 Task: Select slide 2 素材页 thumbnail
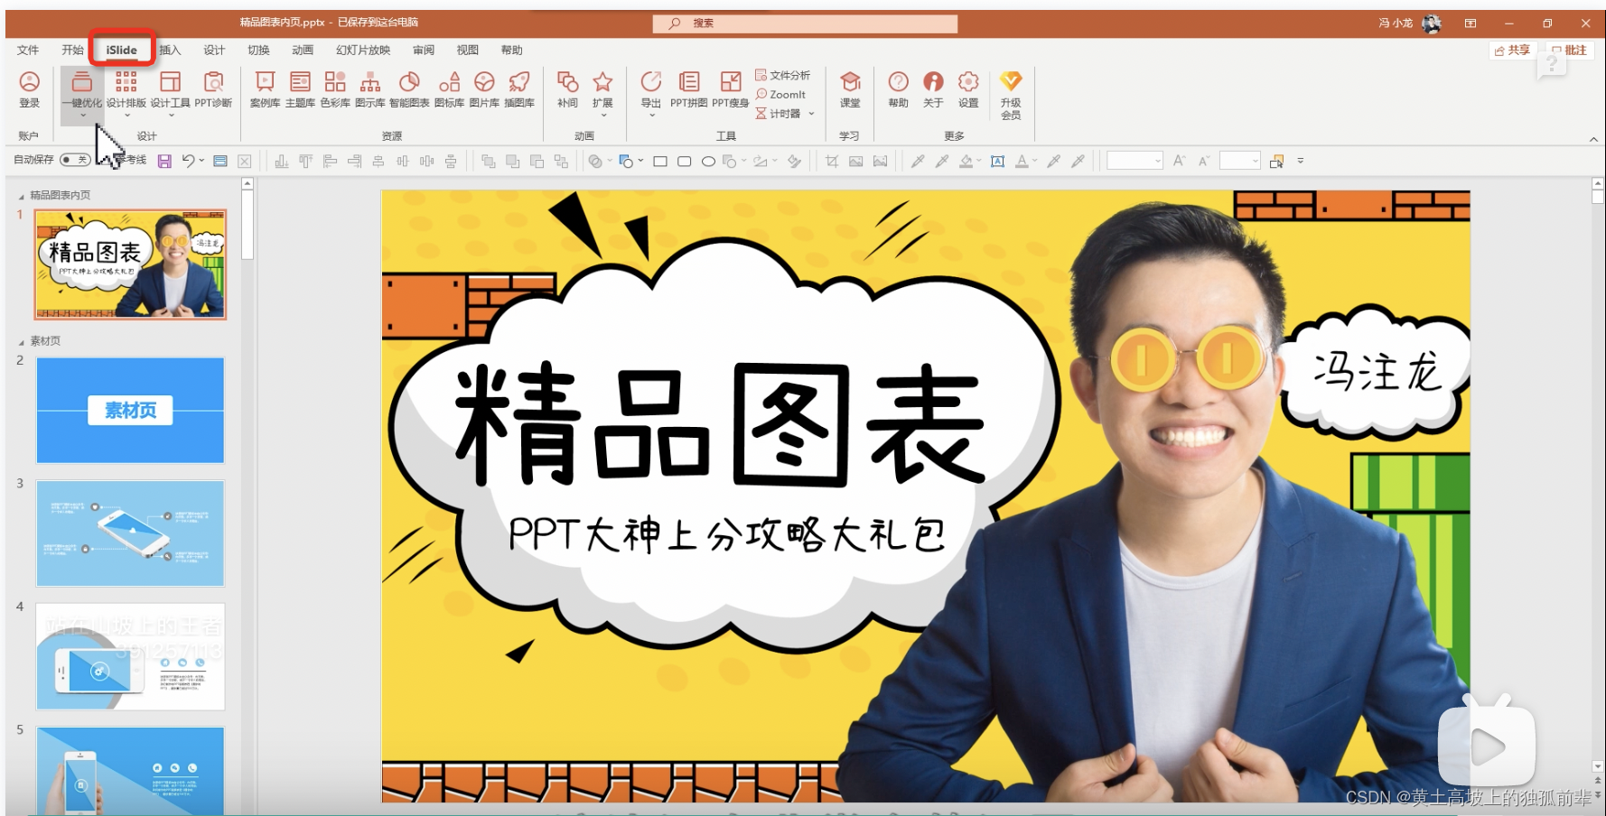click(130, 411)
